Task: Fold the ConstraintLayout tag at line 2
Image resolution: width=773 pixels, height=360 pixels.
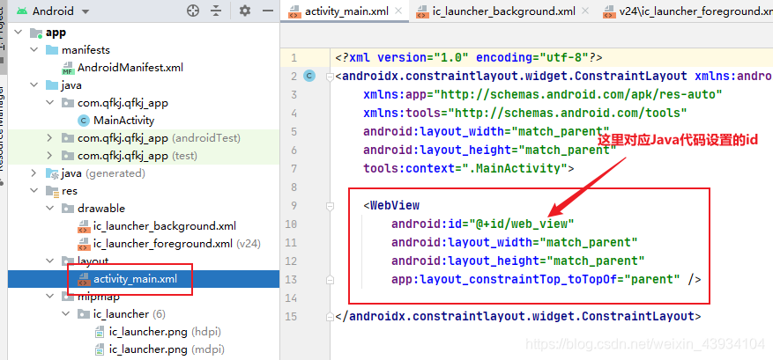Action: point(330,77)
